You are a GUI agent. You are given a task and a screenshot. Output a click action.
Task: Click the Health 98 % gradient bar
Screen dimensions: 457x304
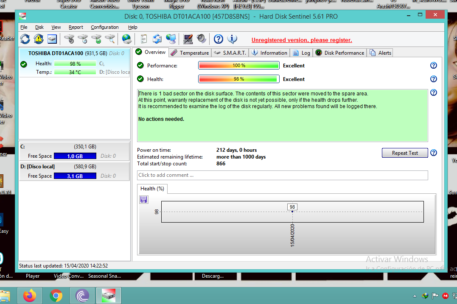point(239,79)
